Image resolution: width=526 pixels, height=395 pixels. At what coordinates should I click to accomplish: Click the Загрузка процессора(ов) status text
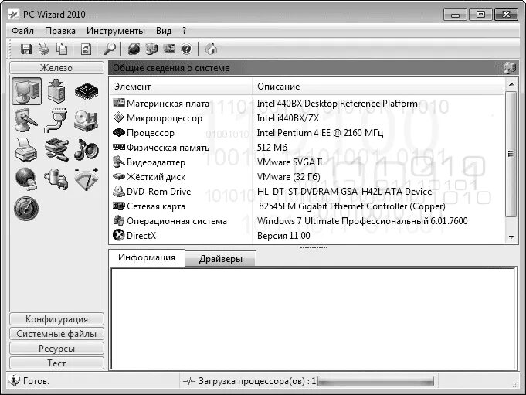coord(257,381)
